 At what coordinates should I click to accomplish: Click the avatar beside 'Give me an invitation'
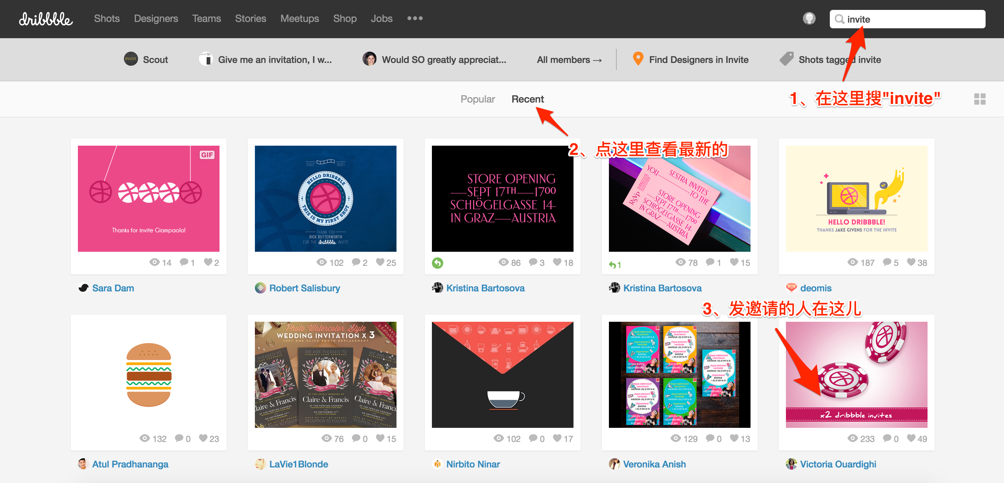(x=205, y=59)
